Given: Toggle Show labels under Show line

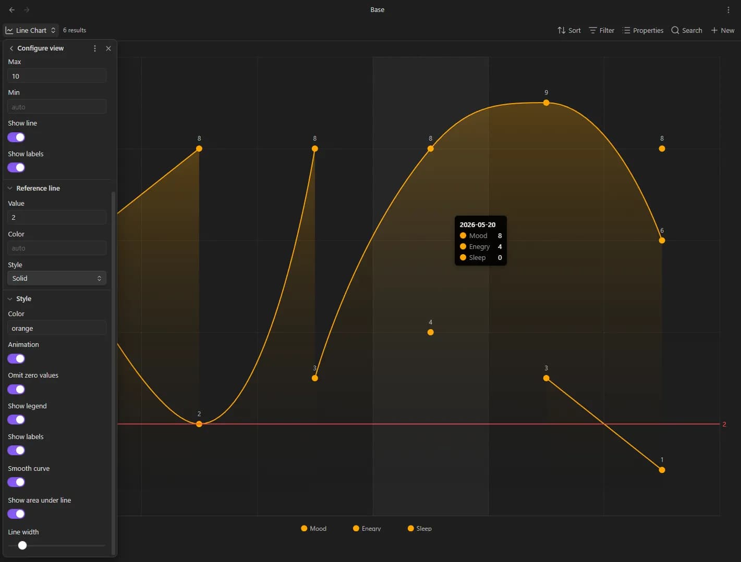Looking at the screenshot, I should point(16,168).
